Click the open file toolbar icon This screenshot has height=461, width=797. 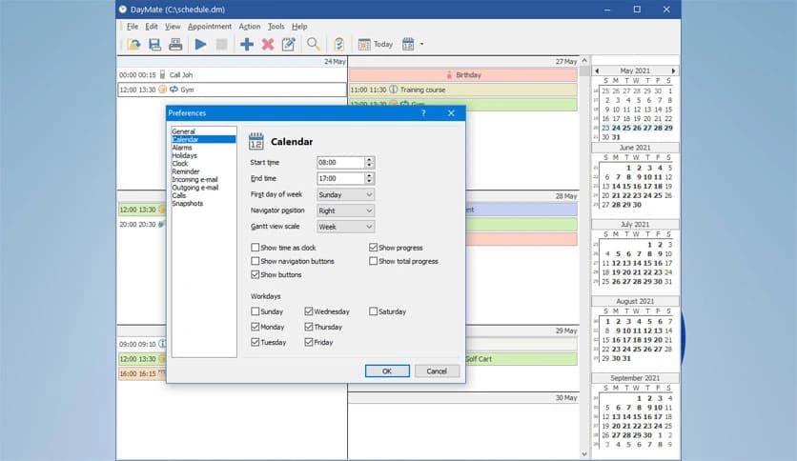pos(133,45)
